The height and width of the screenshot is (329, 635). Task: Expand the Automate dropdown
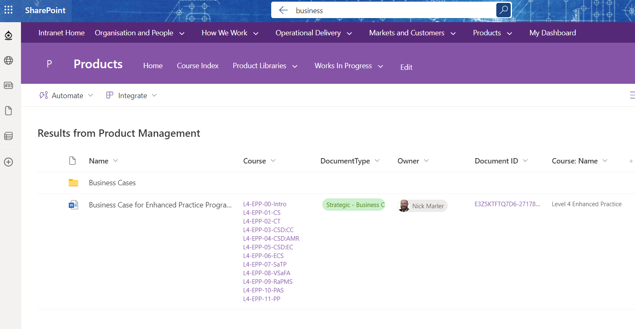[67, 96]
